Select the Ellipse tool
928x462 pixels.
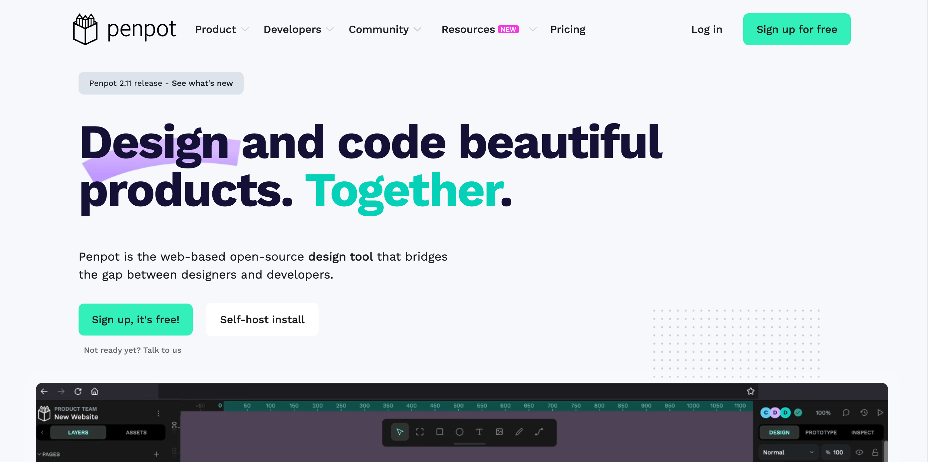click(x=459, y=432)
